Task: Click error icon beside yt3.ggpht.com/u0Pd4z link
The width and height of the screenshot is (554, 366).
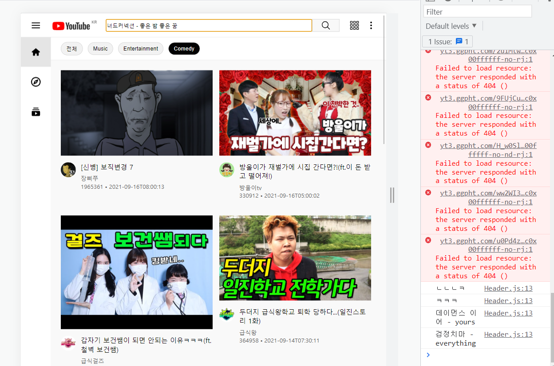Action: click(x=428, y=240)
